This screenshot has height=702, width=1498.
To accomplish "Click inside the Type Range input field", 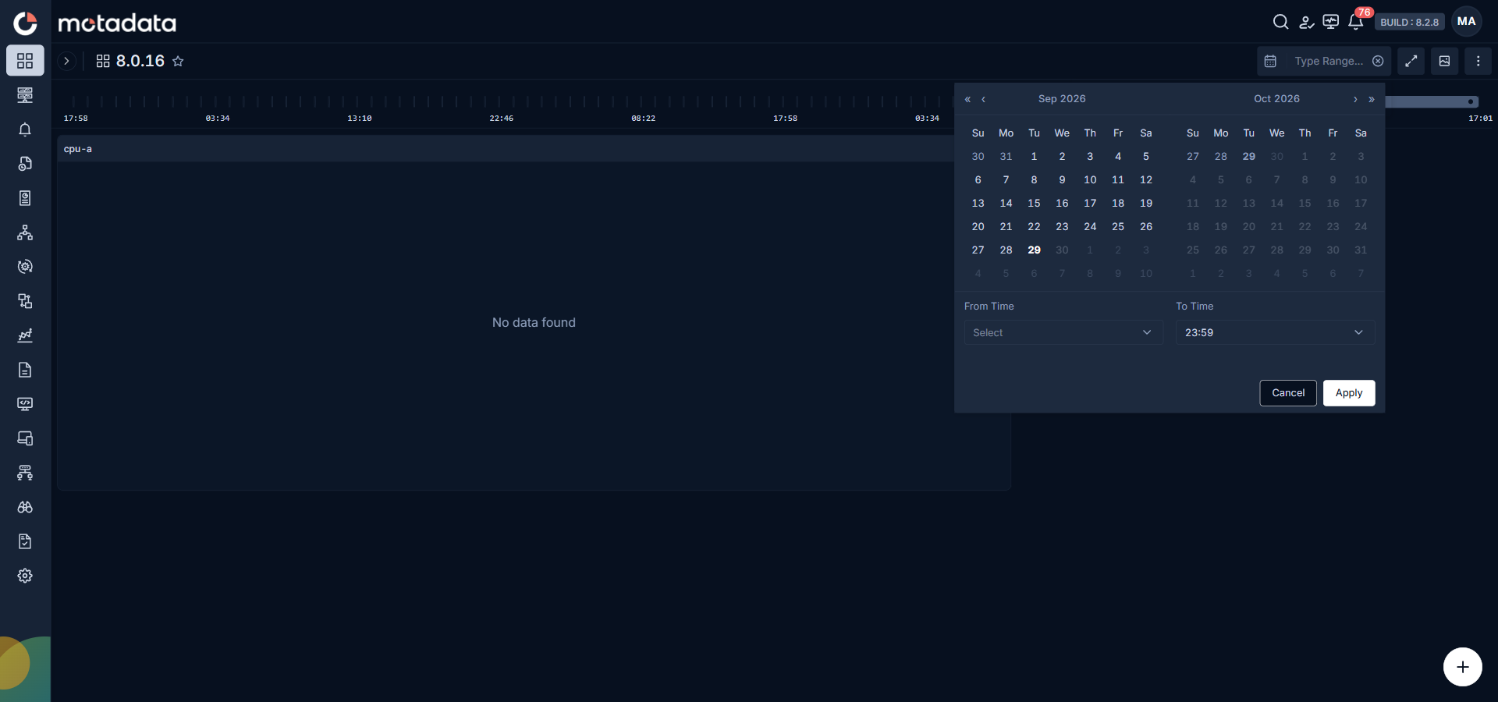I will pyautogui.click(x=1329, y=61).
